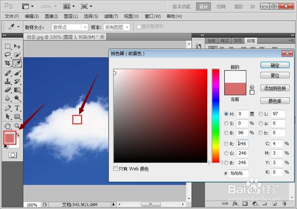Viewport: 297px width, 209px height.
Task: Switch to the 色板 panel tab
Action: (212, 41)
